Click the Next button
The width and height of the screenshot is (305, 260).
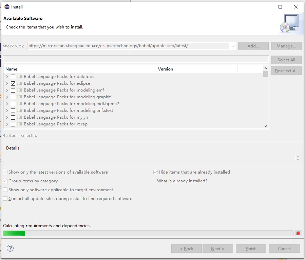tap(218, 249)
